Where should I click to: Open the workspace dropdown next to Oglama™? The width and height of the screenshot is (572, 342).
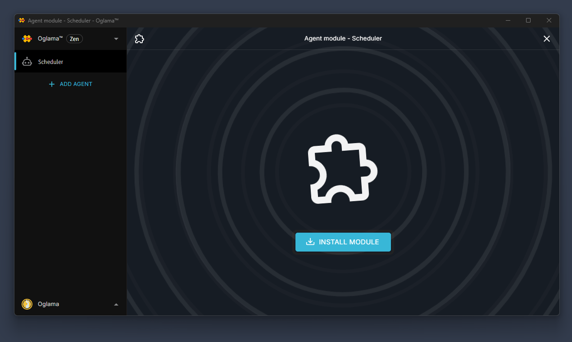point(116,39)
